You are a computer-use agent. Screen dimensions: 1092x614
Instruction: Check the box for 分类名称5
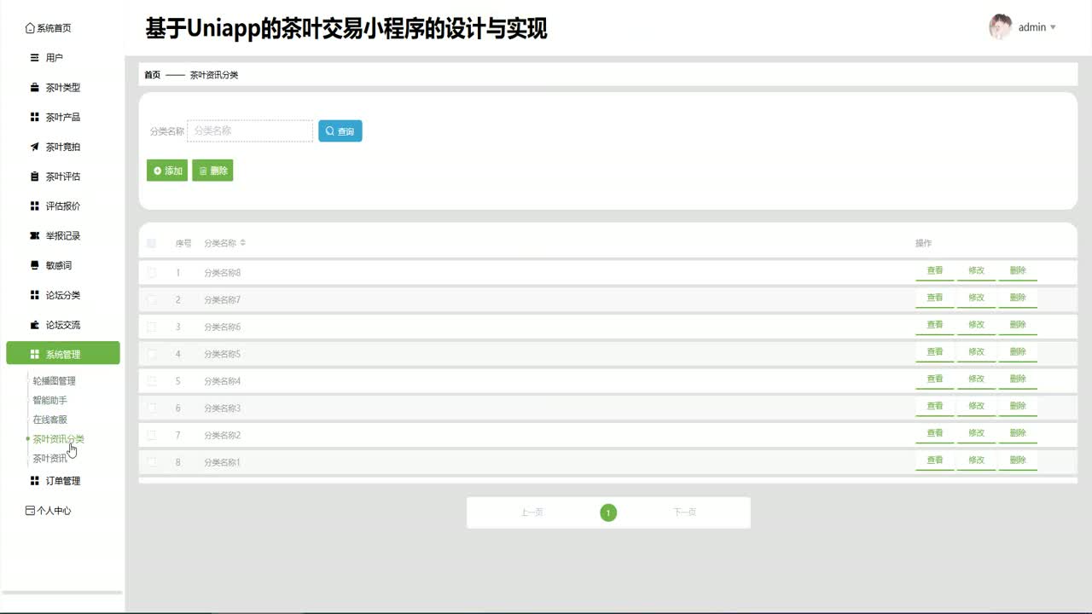click(152, 354)
